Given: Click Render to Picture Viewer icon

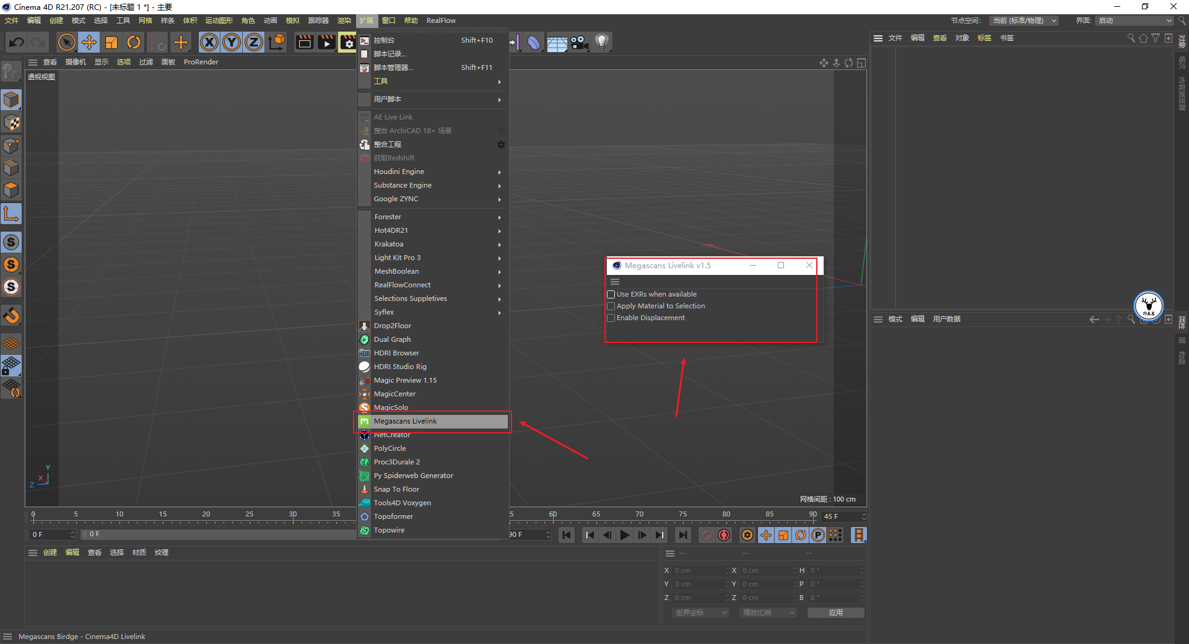Looking at the screenshot, I should [x=326, y=42].
